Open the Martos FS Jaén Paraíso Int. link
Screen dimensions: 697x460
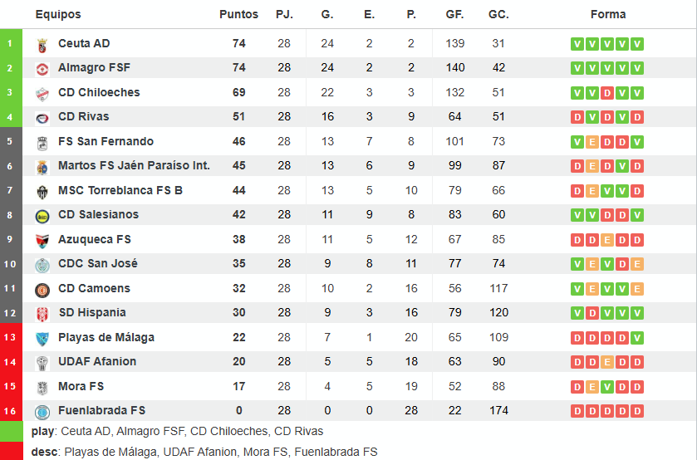point(134,166)
